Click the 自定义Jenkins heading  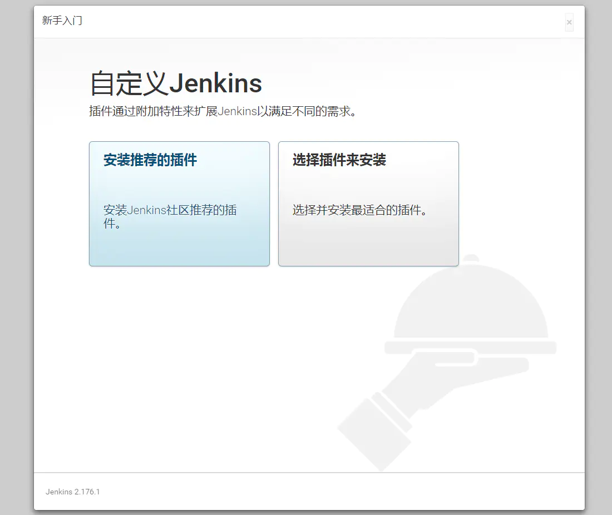[x=175, y=83]
